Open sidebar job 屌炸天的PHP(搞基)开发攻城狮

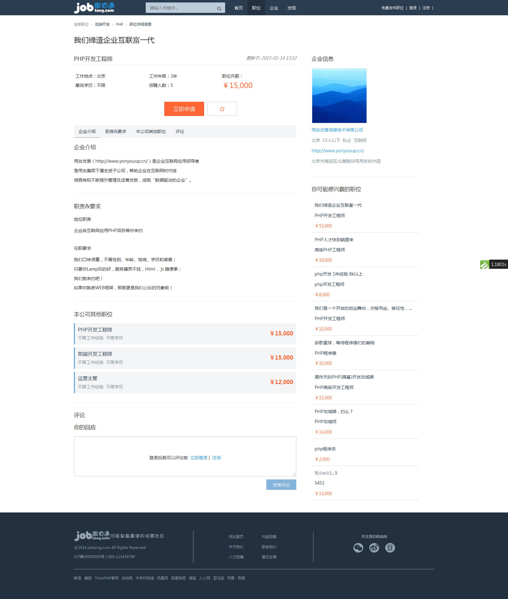coord(344,377)
